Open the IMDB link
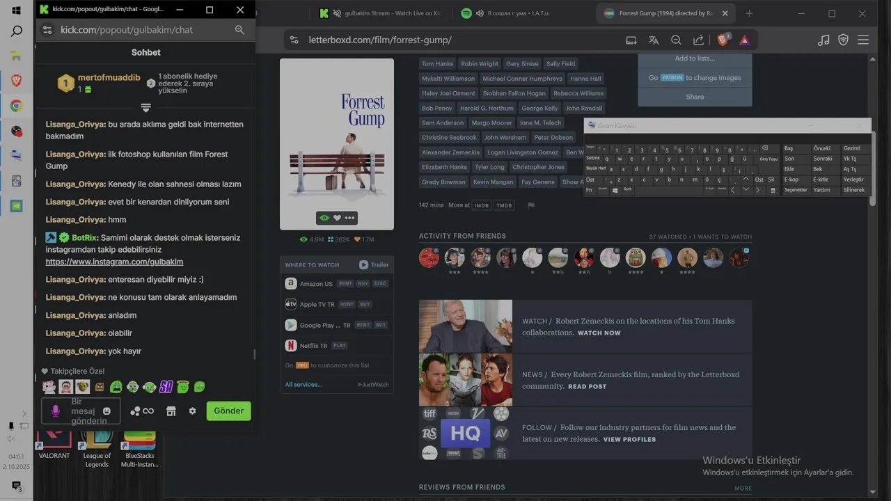 tap(482, 205)
